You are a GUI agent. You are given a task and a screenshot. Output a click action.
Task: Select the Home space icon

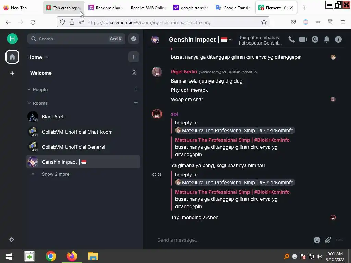click(x=12, y=57)
